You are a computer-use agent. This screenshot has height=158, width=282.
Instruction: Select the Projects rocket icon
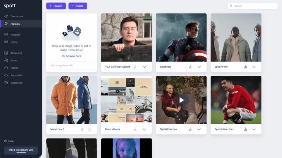click(x=6, y=24)
